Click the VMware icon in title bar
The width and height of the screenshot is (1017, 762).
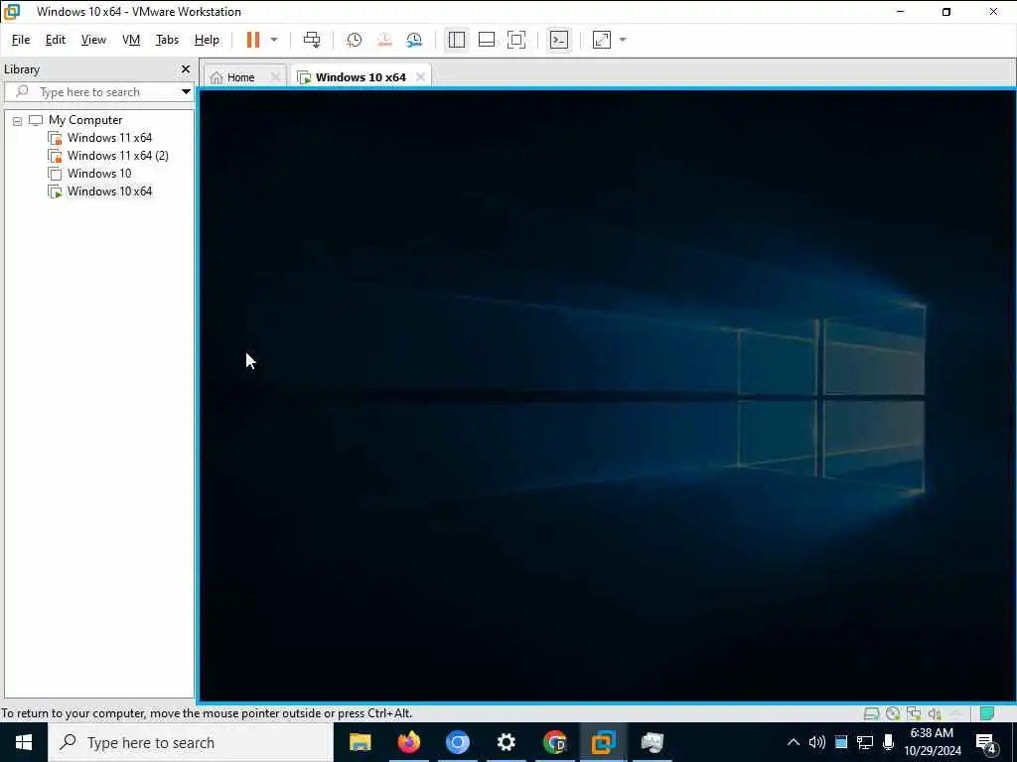click(12, 12)
